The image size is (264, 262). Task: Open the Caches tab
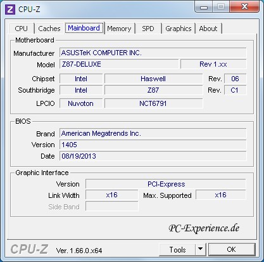click(x=49, y=29)
